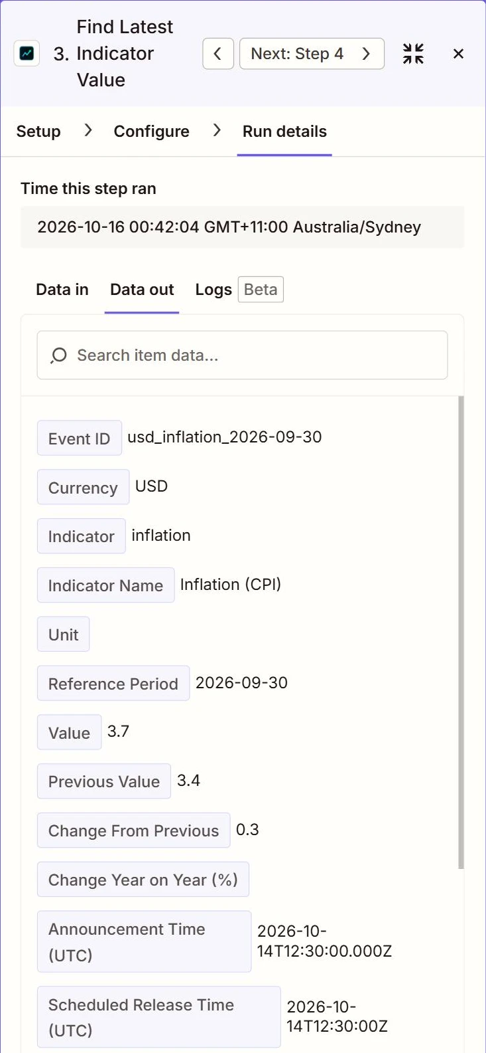Select the Indicator field label
The image size is (486, 1053).
click(82, 536)
